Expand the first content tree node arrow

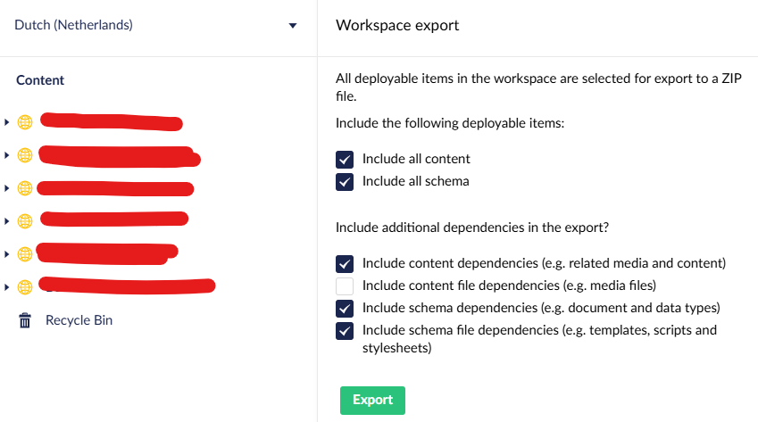click(7, 122)
